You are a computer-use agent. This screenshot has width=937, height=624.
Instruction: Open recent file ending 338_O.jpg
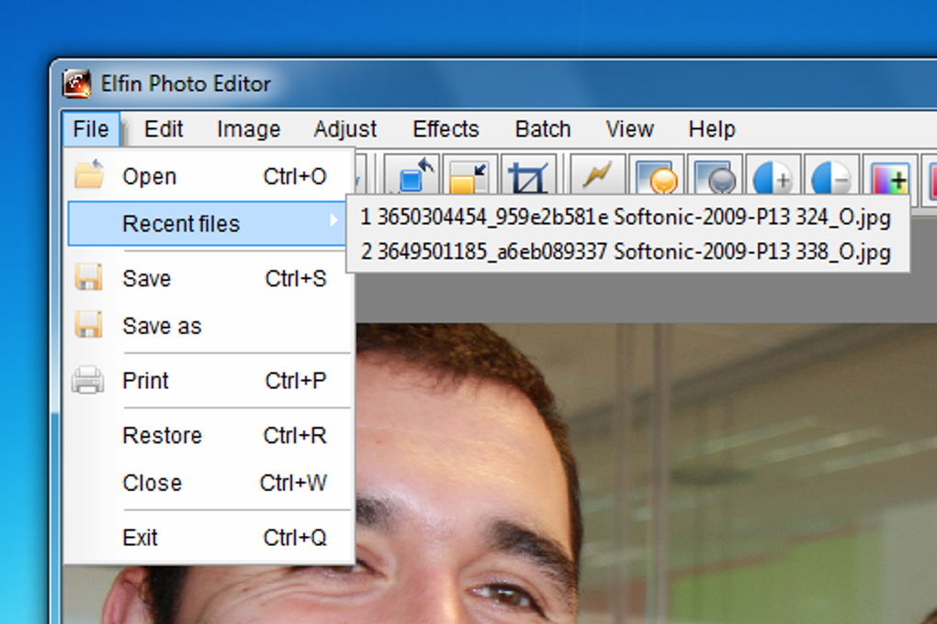pos(627,251)
